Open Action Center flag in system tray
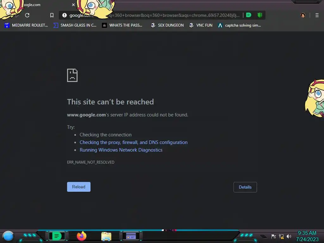 coord(274,236)
